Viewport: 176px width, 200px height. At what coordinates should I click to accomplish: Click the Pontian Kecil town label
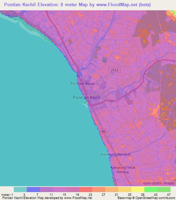pyautogui.click(x=86, y=98)
